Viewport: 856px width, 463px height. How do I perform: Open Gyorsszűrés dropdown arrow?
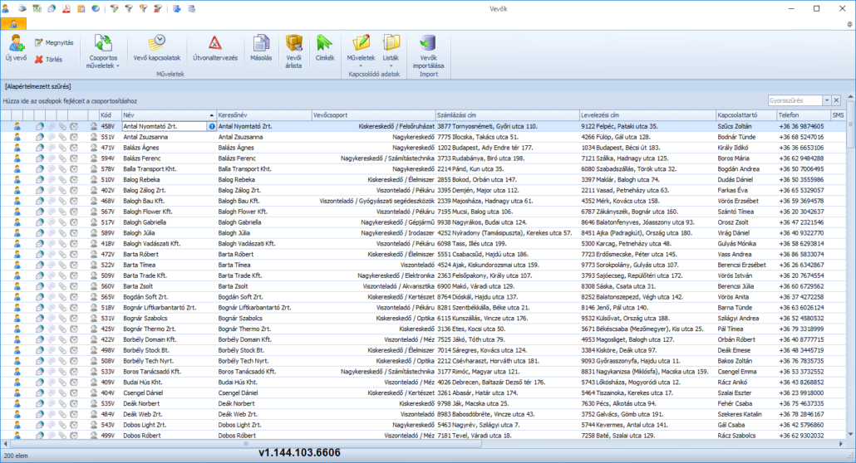coord(827,100)
